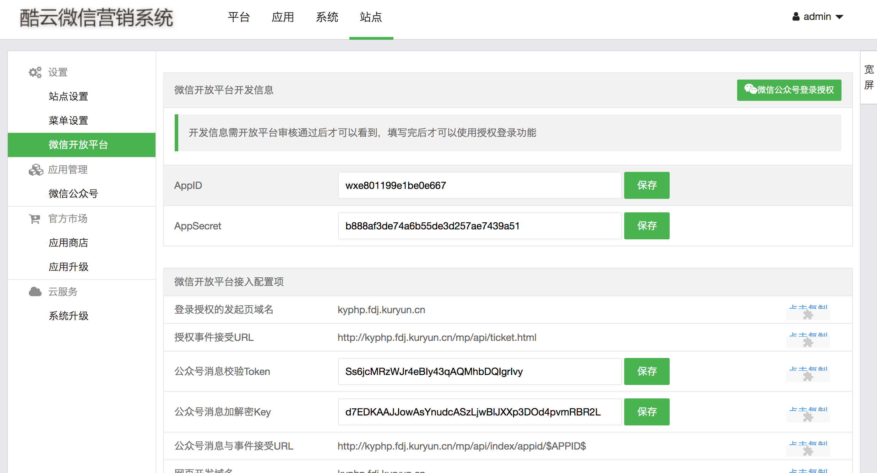Go to 菜单设置 in the sidebar

69,120
